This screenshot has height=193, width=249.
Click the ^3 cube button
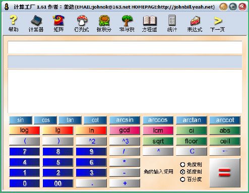[125, 141]
